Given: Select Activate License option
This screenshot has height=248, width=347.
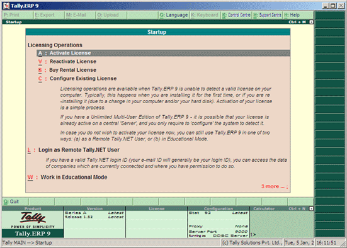Looking at the screenshot, I should 163,53.
